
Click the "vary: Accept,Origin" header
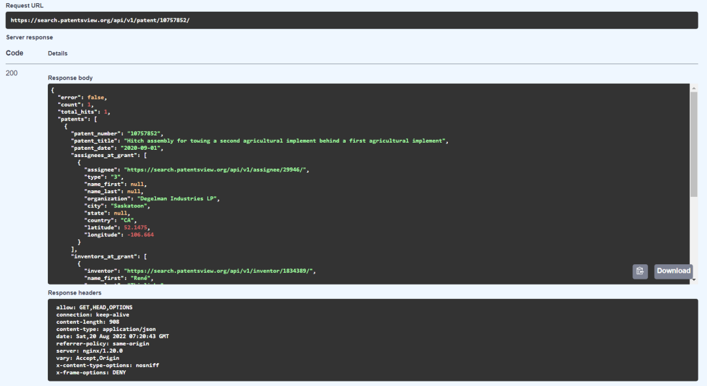(x=88, y=358)
